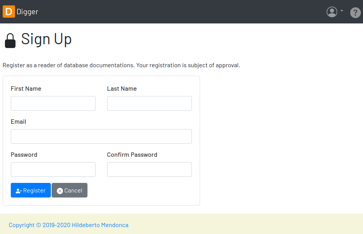Open the help question mark icon
This screenshot has height=234, width=363.
point(355,12)
